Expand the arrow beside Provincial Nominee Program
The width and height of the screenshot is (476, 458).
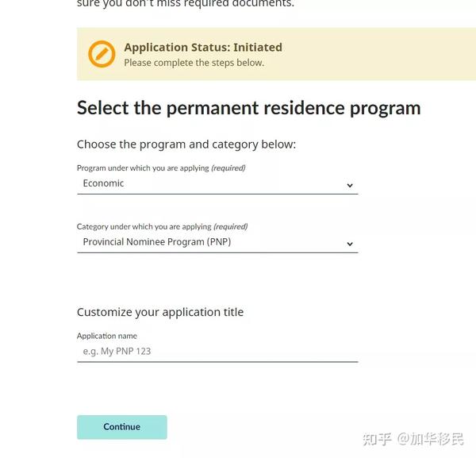pos(350,244)
